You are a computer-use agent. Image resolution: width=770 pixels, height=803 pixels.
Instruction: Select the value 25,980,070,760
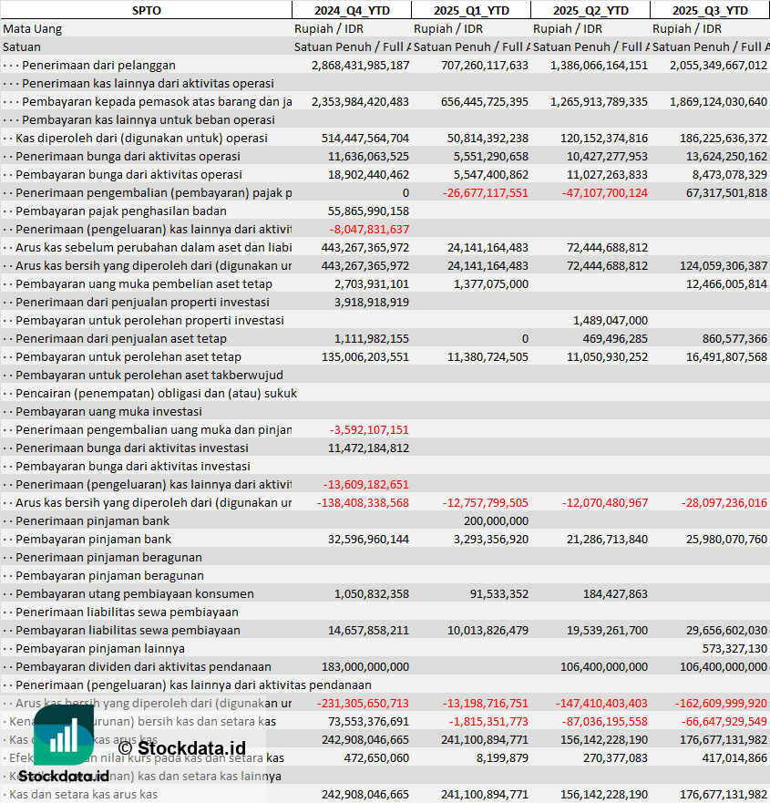(726, 540)
